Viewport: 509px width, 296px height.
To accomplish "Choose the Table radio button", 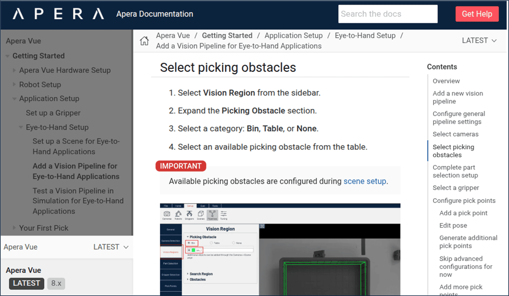I will tap(211, 243).
